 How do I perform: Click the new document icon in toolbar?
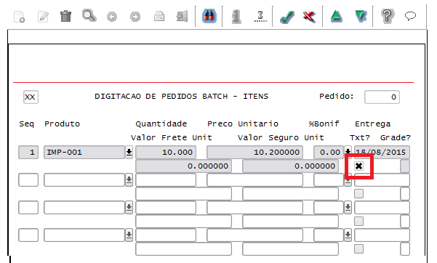pyautogui.click(x=20, y=17)
